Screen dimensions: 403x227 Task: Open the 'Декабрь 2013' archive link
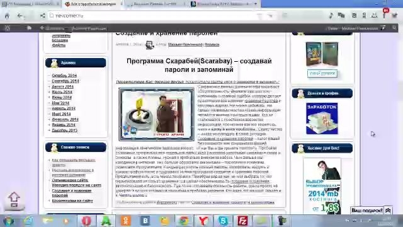tap(64, 131)
